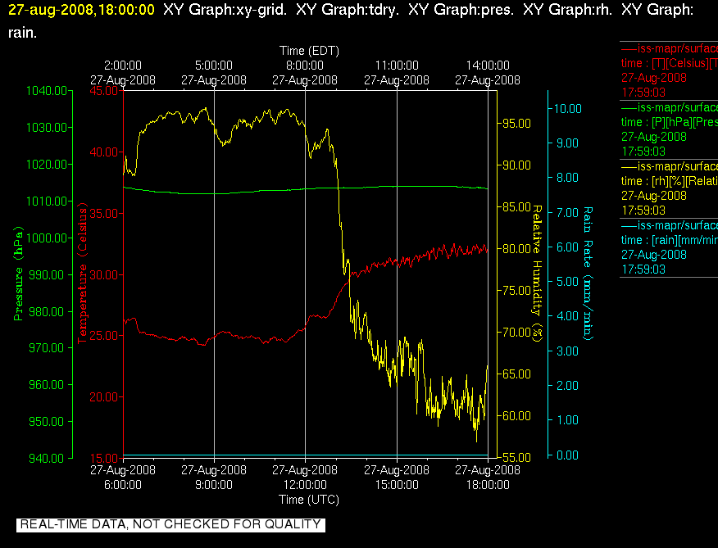This screenshot has height=548, width=718.
Task: Click the 25.00 temperature axis value
Action: pyautogui.click(x=103, y=336)
